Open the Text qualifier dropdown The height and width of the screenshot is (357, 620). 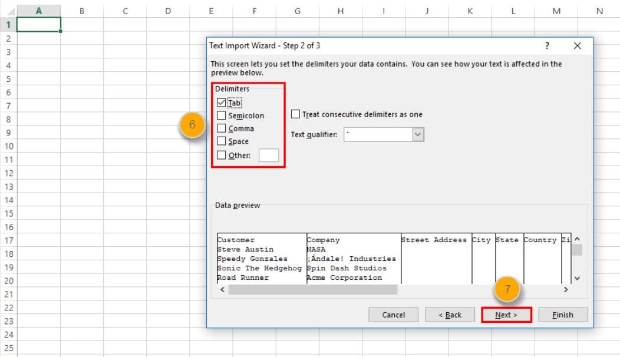click(x=418, y=135)
